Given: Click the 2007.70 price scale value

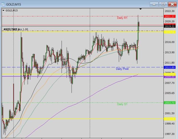Looking at the screenshot, I should pos(170,83).
